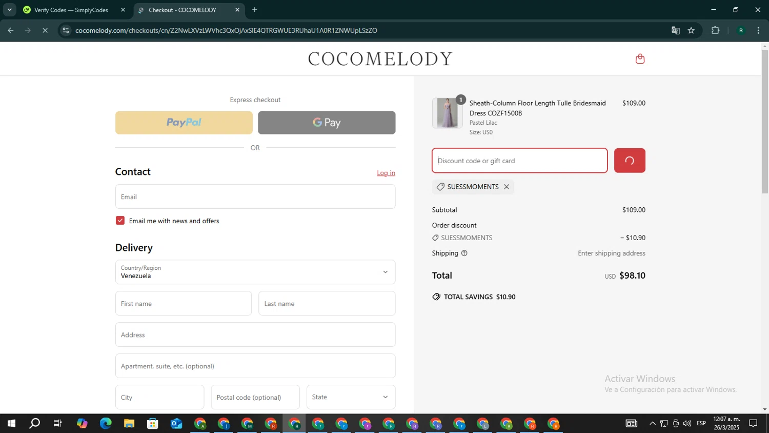Click the COCOMELODY logo
The height and width of the screenshot is (433, 769).
tap(380, 59)
